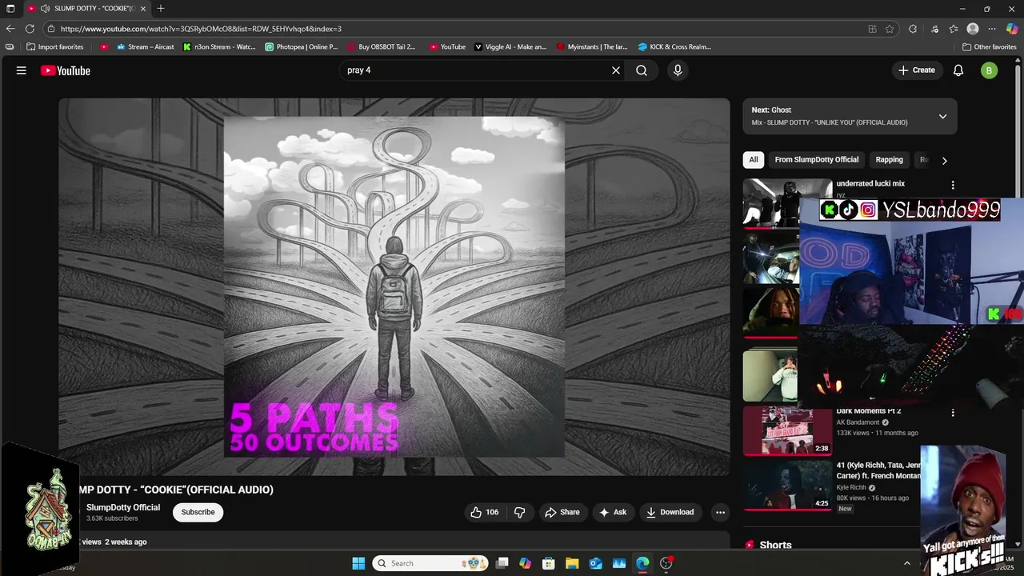
Task: Share the COOKIE video
Action: tap(562, 512)
